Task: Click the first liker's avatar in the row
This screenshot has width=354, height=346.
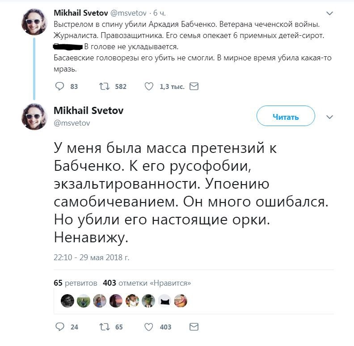Action: point(67,301)
